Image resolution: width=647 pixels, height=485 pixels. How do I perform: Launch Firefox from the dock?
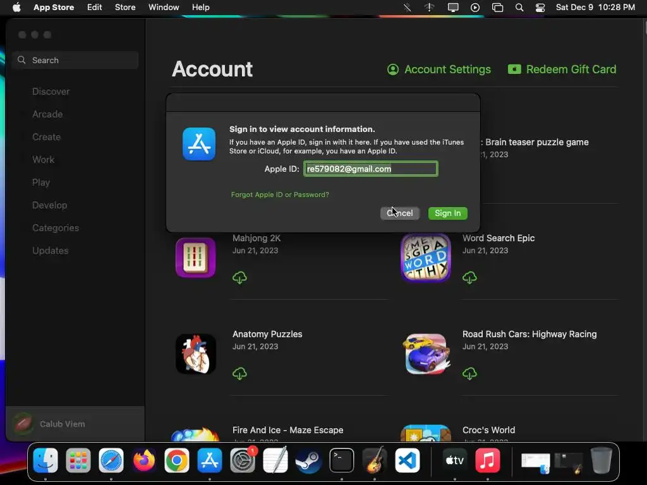click(x=144, y=460)
